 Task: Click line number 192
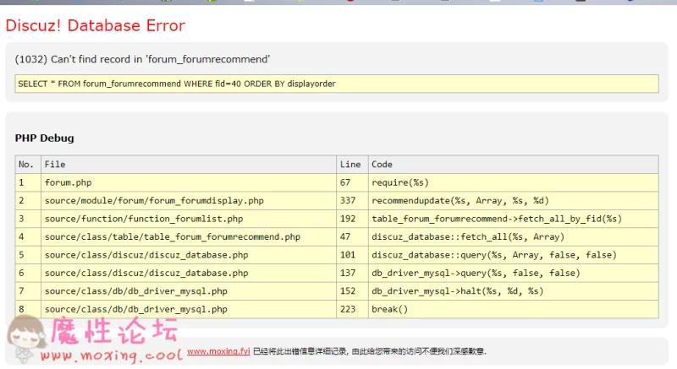pos(348,219)
